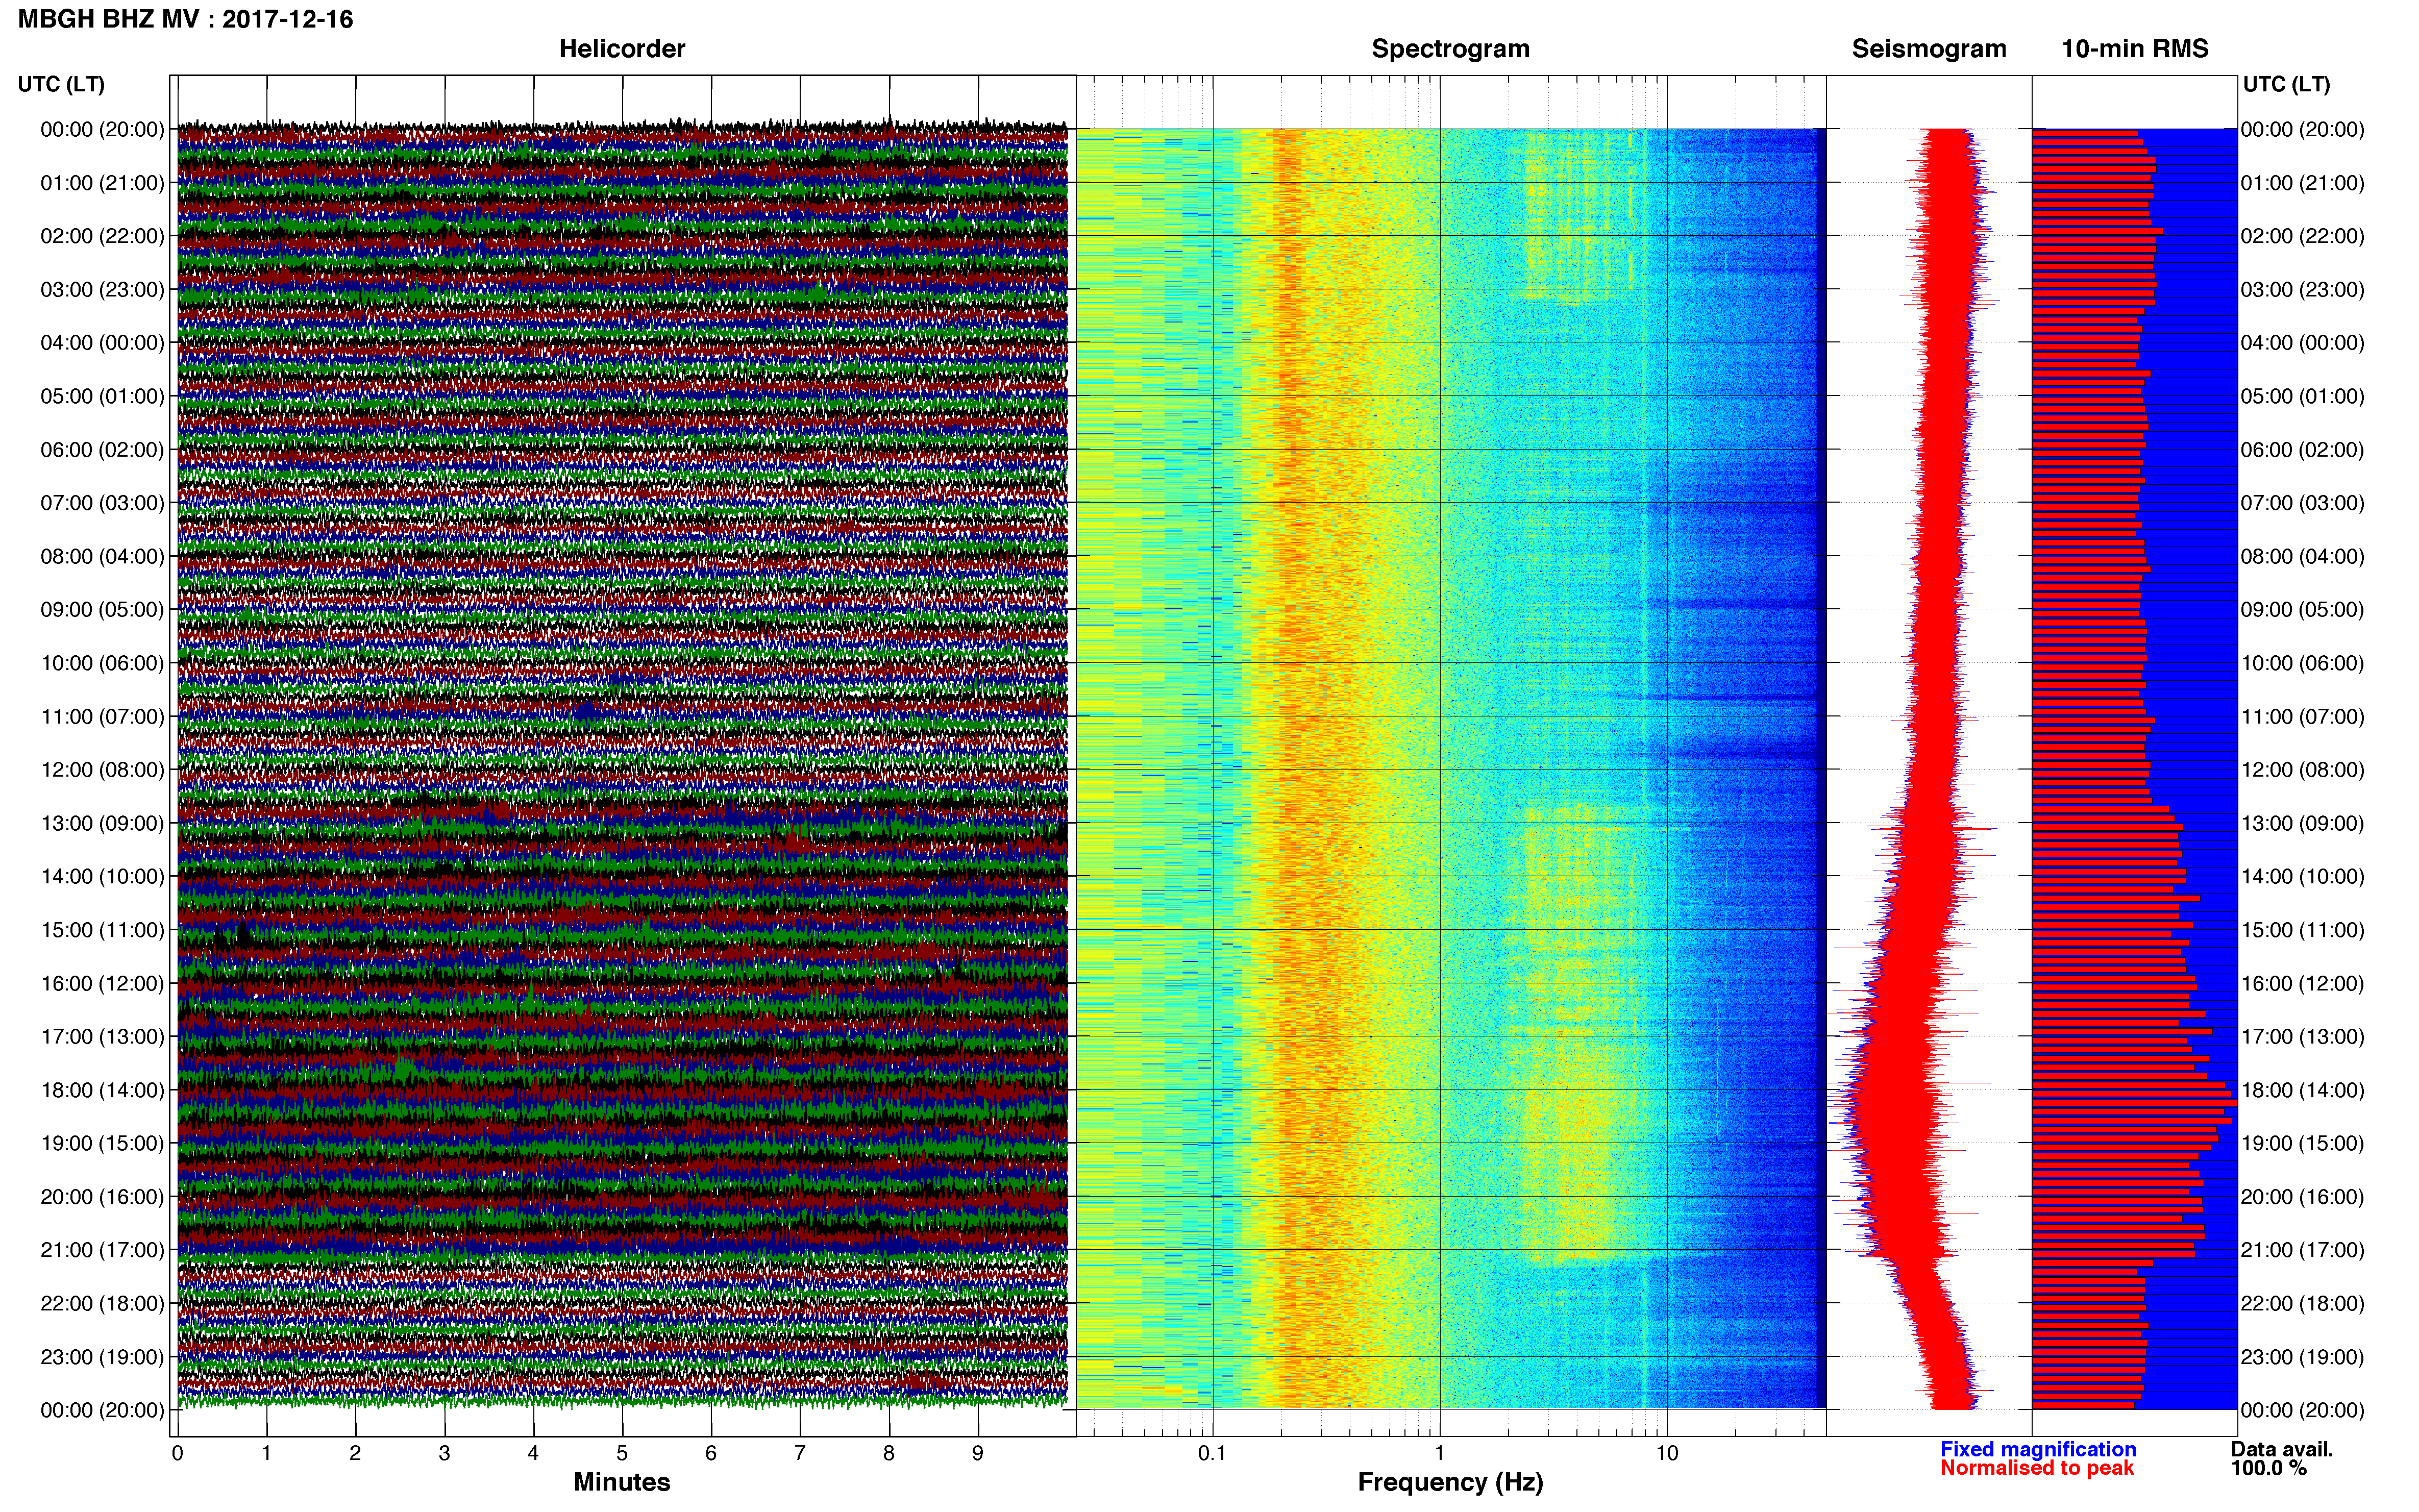
Task: Click the minute tick label 9
Action: pos(978,1454)
